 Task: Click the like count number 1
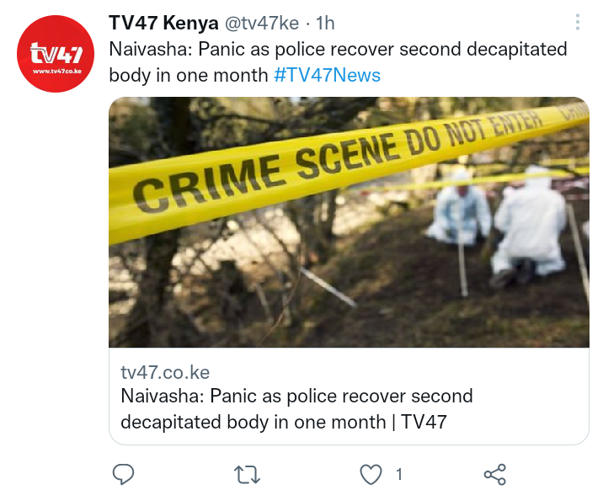399,474
